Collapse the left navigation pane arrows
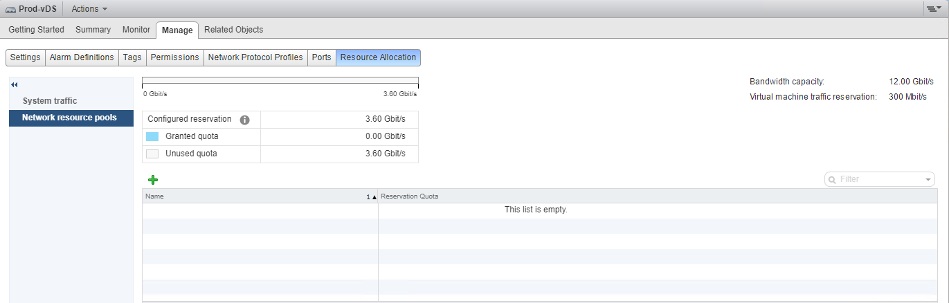The width and height of the screenshot is (949, 303). tap(14, 84)
